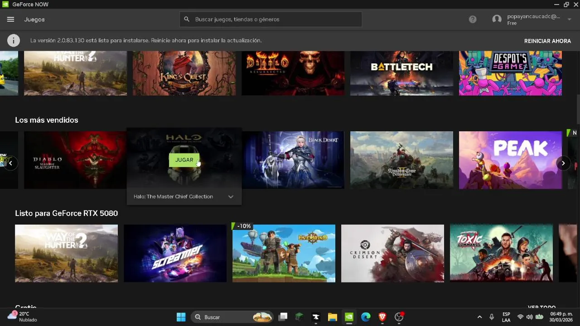Open Despot's Game tile
580x326 pixels.
coord(510,73)
